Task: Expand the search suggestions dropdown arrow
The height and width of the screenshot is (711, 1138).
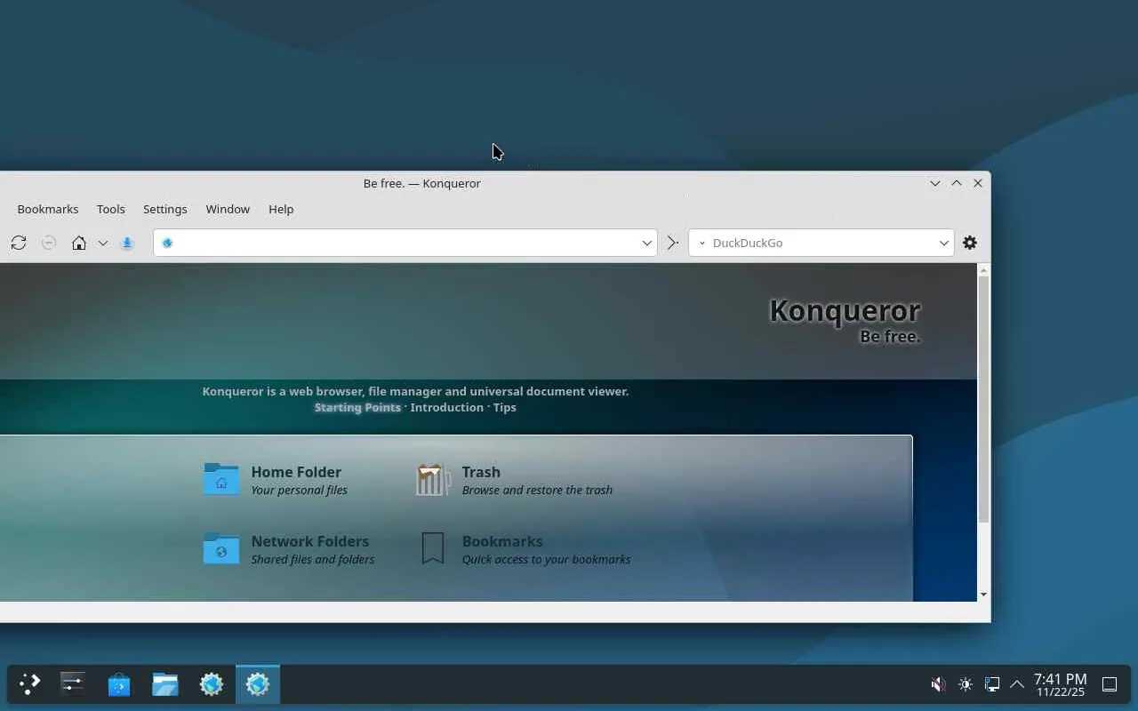Action: (x=944, y=243)
